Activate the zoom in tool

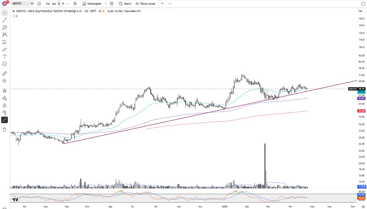coord(5,81)
